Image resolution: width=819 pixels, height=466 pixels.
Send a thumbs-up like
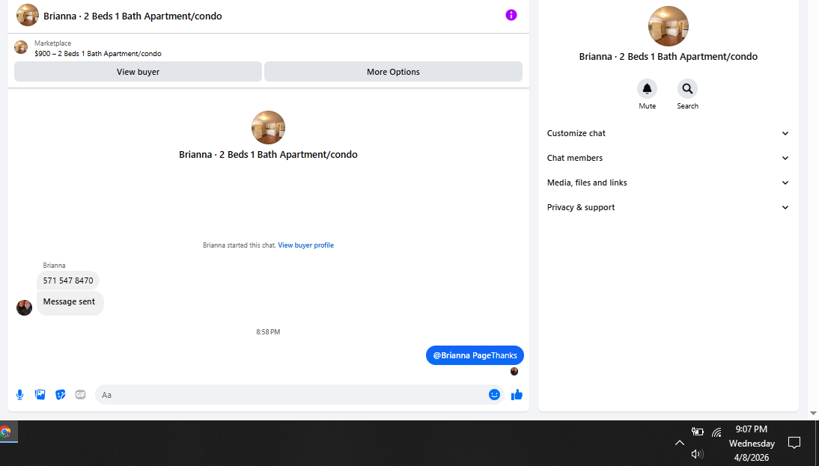pyautogui.click(x=517, y=394)
